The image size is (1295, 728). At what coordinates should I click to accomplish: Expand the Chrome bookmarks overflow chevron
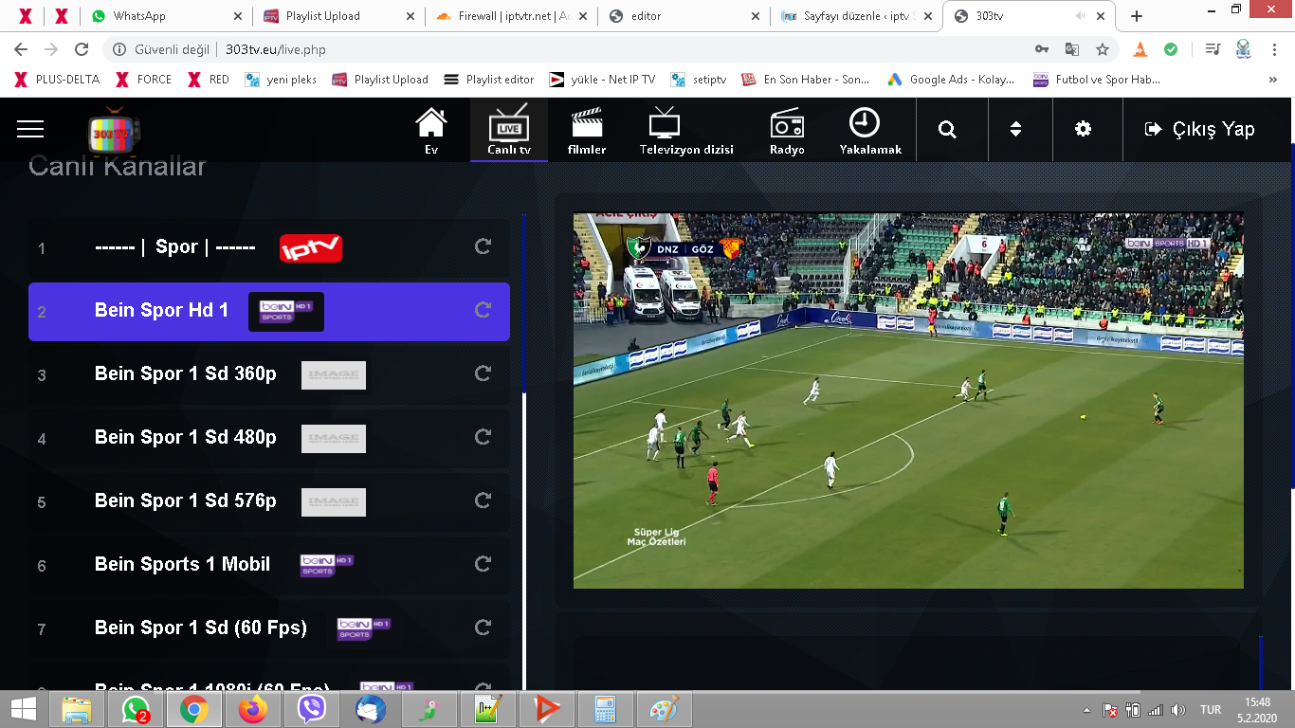tap(1273, 80)
